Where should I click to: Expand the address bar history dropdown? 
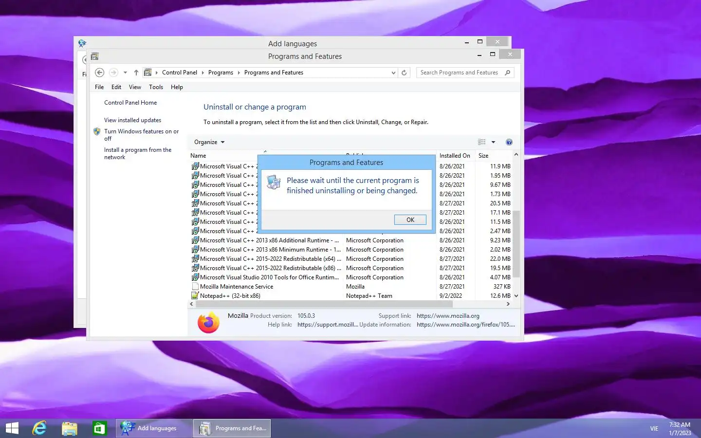click(393, 73)
